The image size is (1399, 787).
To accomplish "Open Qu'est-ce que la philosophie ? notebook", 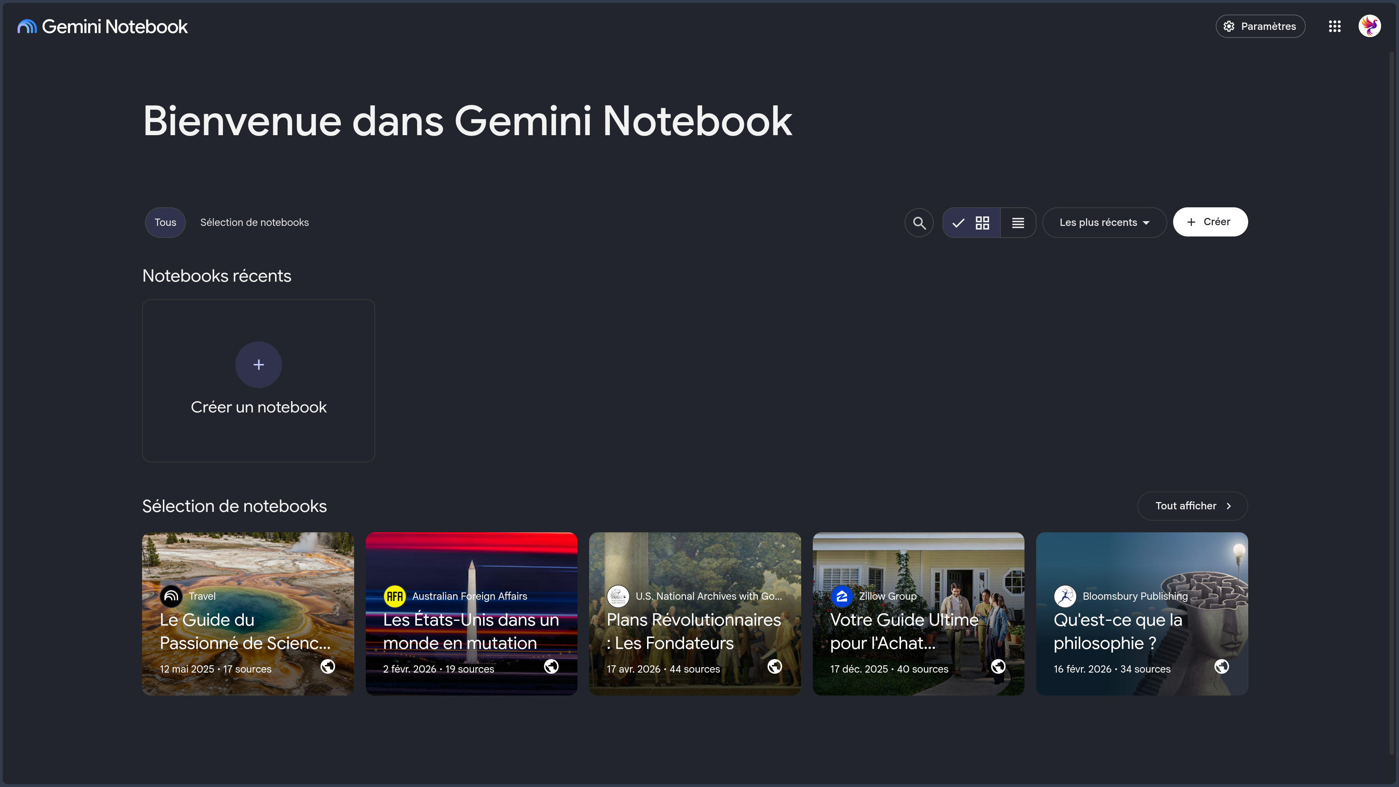I will click(x=1141, y=614).
